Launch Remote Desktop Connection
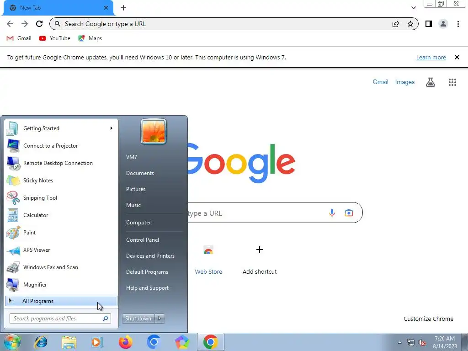Image resolution: width=468 pixels, height=351 pixels. pyautogui.click(x=61, y=163)
